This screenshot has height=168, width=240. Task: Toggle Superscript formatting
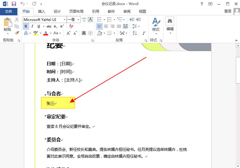pyautogui.click(x=62, y=26)
